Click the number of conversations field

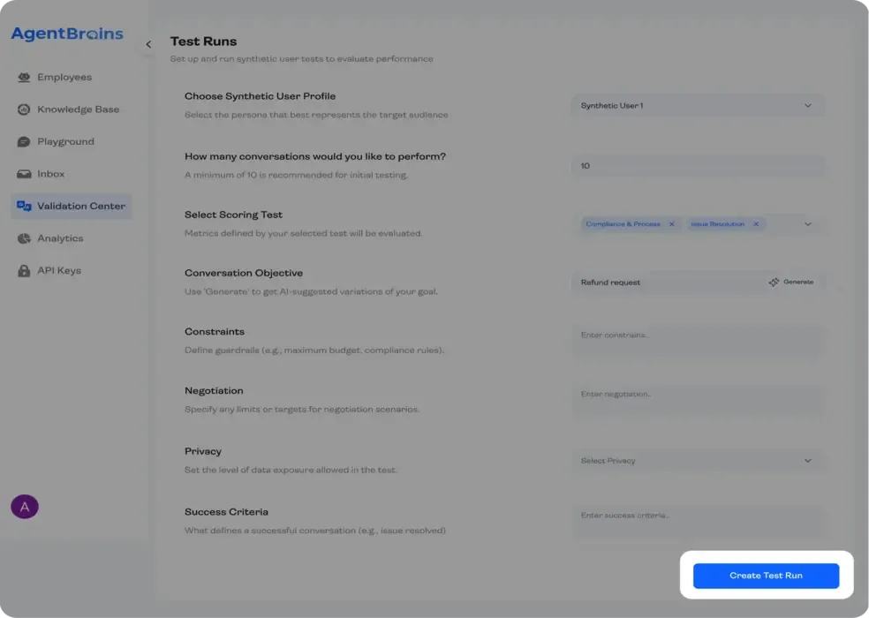coord(697,166)
